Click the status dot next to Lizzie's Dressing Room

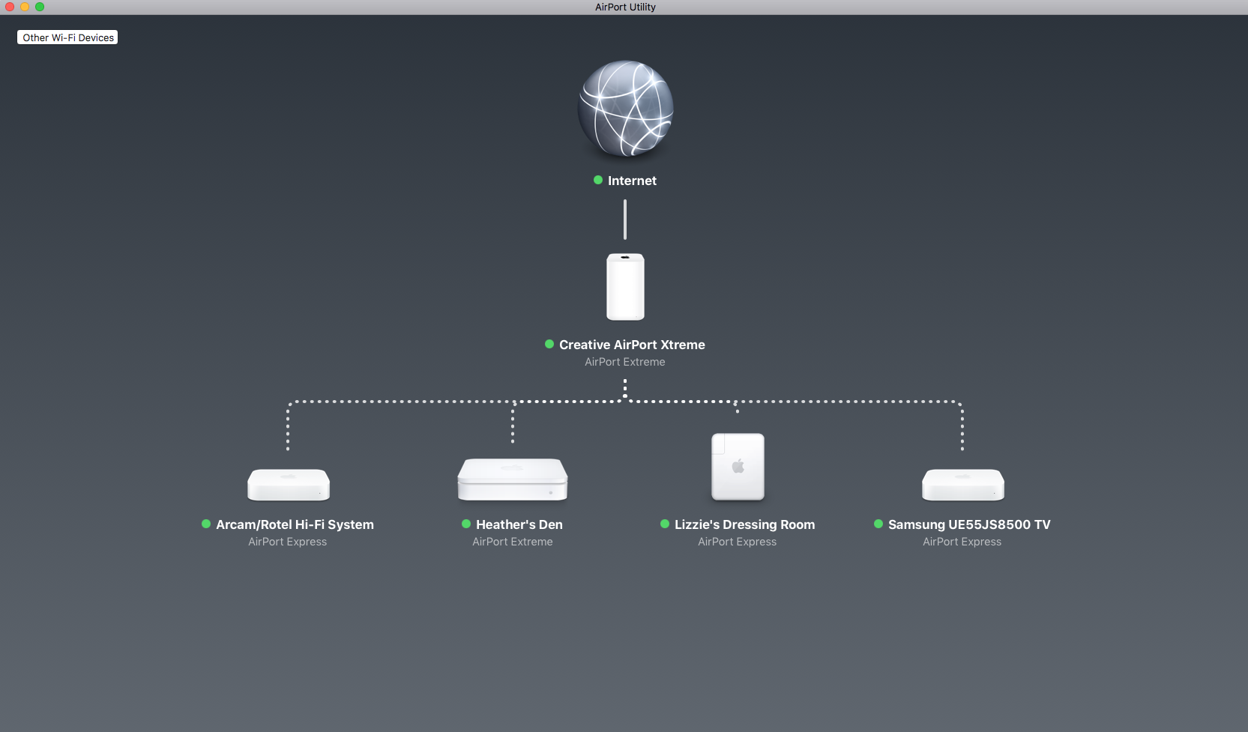coord(665,524)
